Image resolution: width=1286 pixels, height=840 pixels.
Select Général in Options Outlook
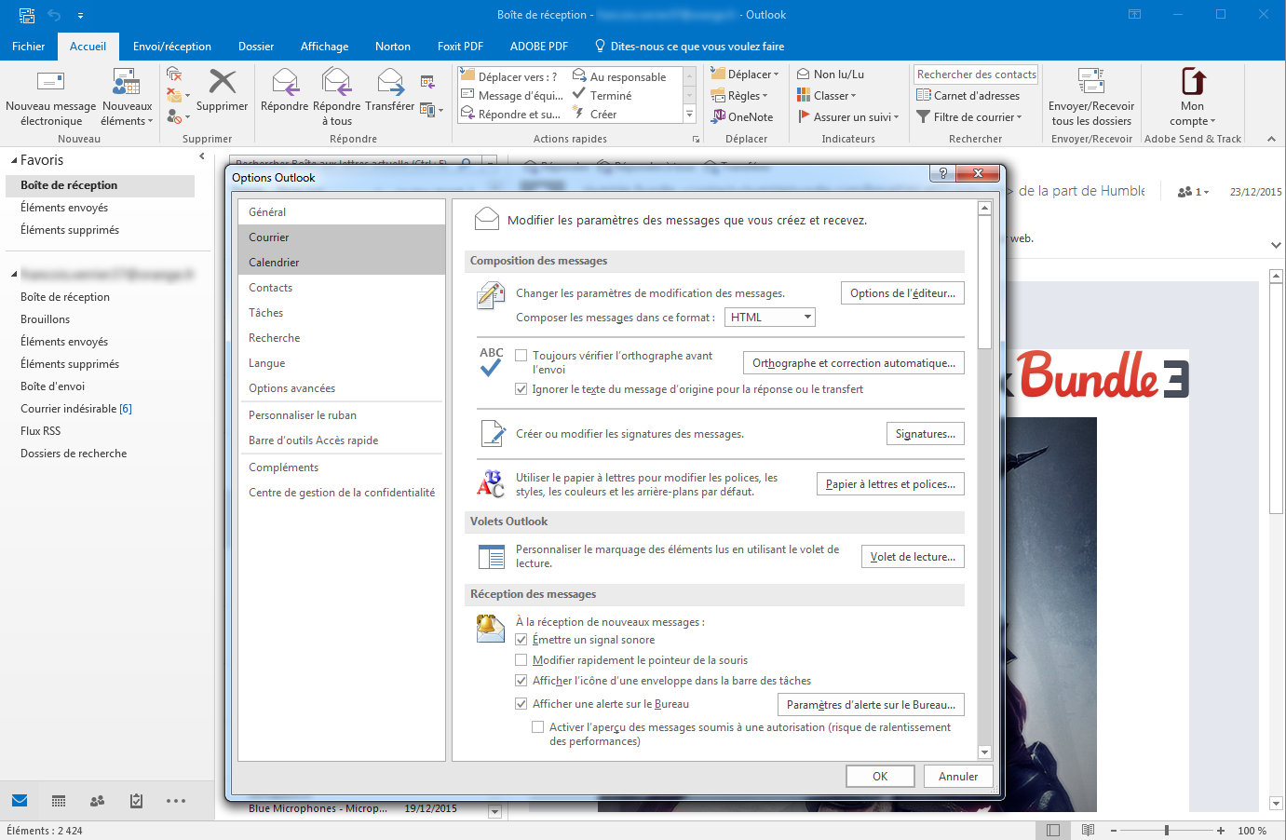point(341,212)
